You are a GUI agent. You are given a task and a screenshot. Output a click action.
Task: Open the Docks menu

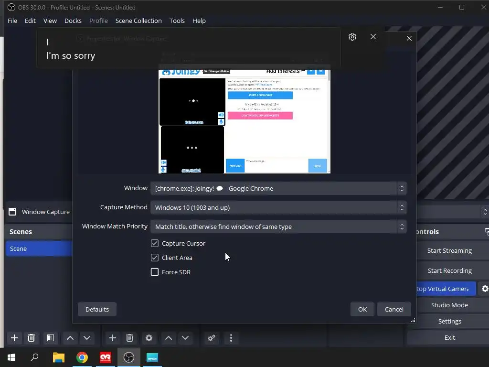[x=73, y=21]
